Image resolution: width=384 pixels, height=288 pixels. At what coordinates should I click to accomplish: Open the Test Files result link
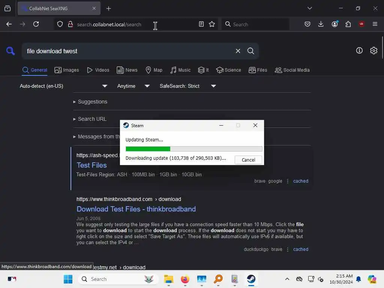click(91, 165)
